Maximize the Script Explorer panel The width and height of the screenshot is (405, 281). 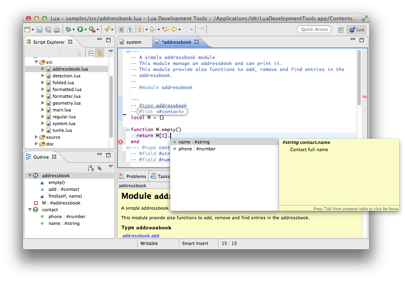(108, 40)
